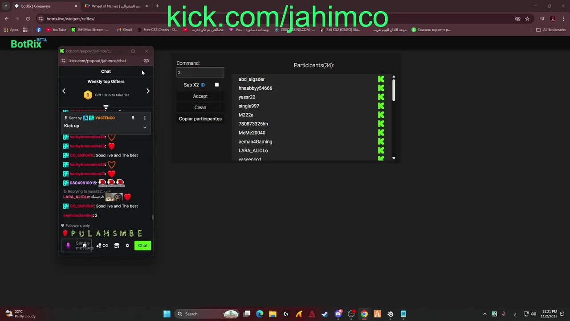Show next Weekly top Gifters slide
Viewport: 570px width, 321px height.
pos(148,91)
